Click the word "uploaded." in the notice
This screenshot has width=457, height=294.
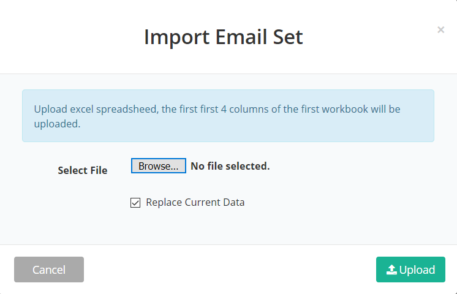point(57,123)
